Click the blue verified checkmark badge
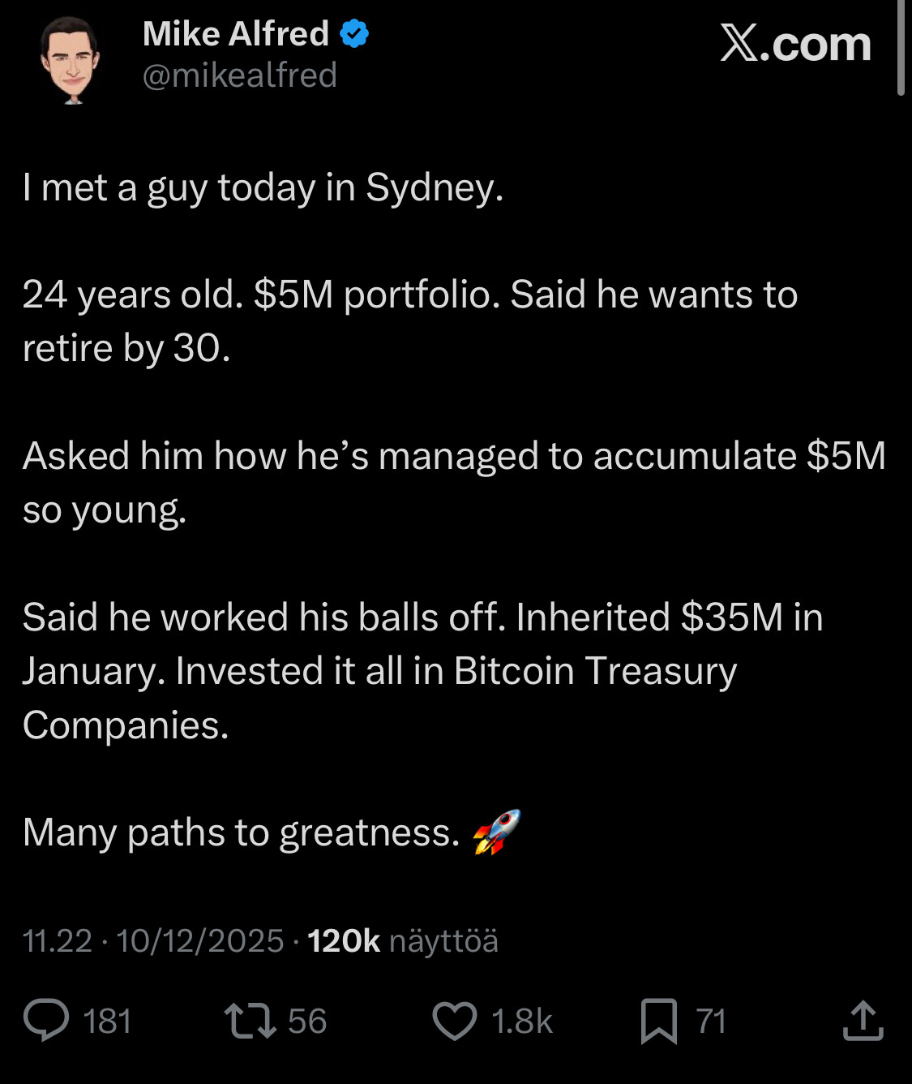The height and width of the screenshot is (1084, 912). coord(354,34)
